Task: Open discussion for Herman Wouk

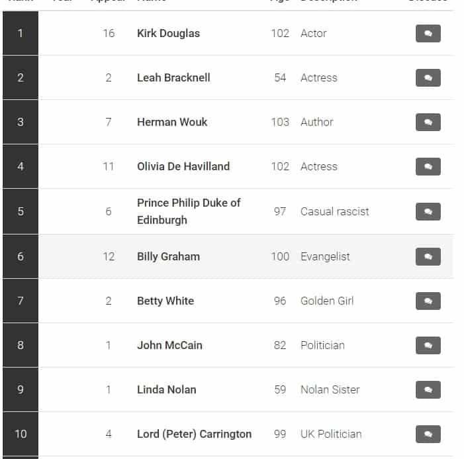Action: pos(428,123)
